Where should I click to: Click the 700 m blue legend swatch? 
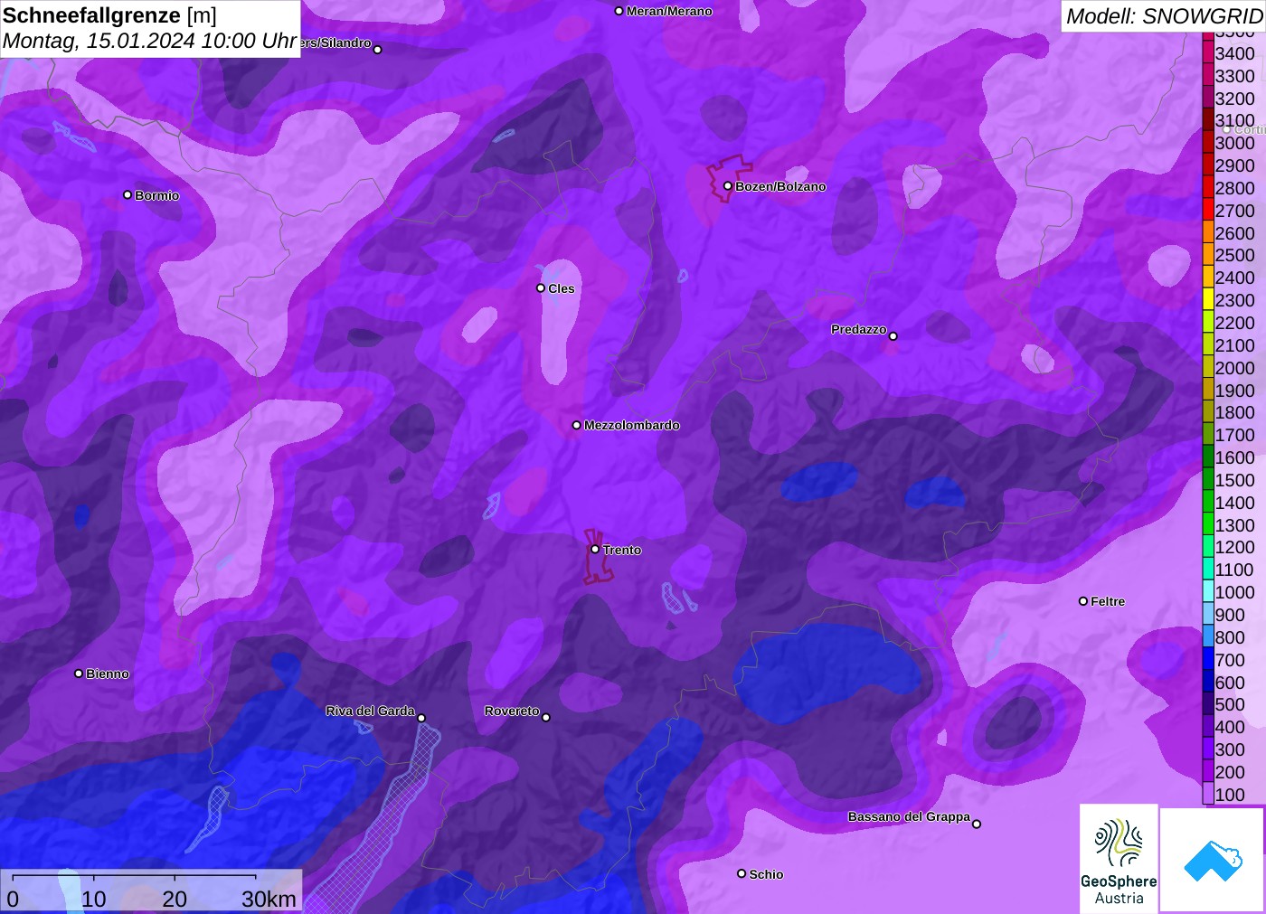pos(1208,660)
